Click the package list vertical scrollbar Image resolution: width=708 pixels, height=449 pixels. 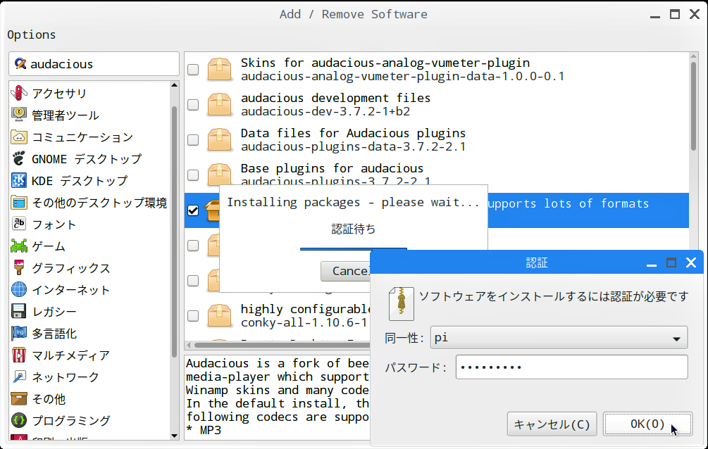693,106
